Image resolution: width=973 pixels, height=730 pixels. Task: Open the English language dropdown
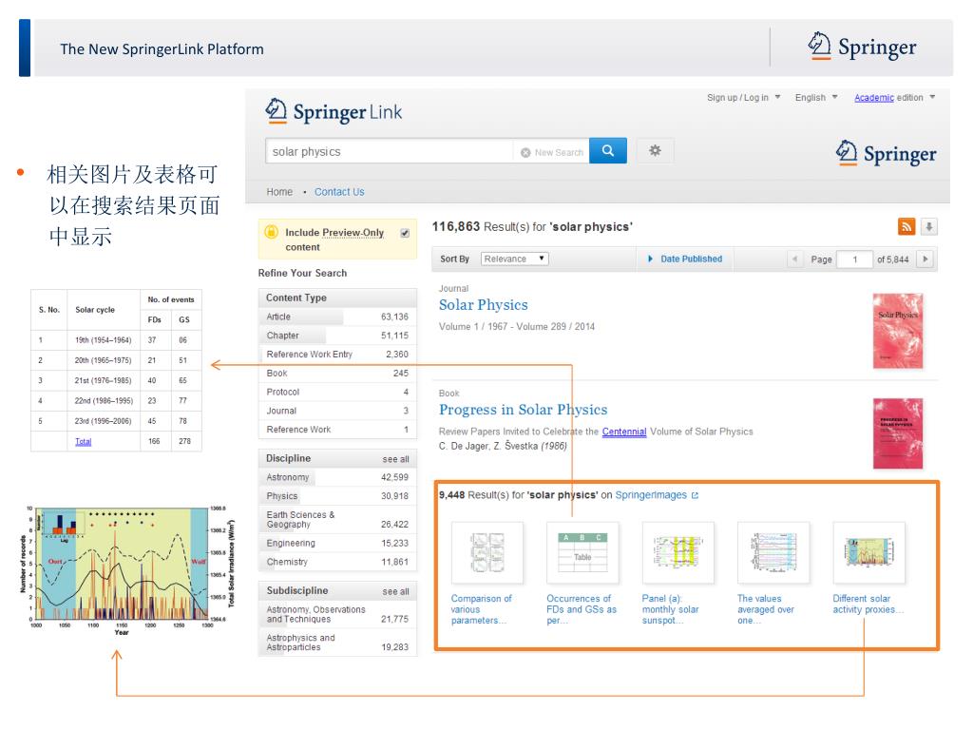[816, 98]
